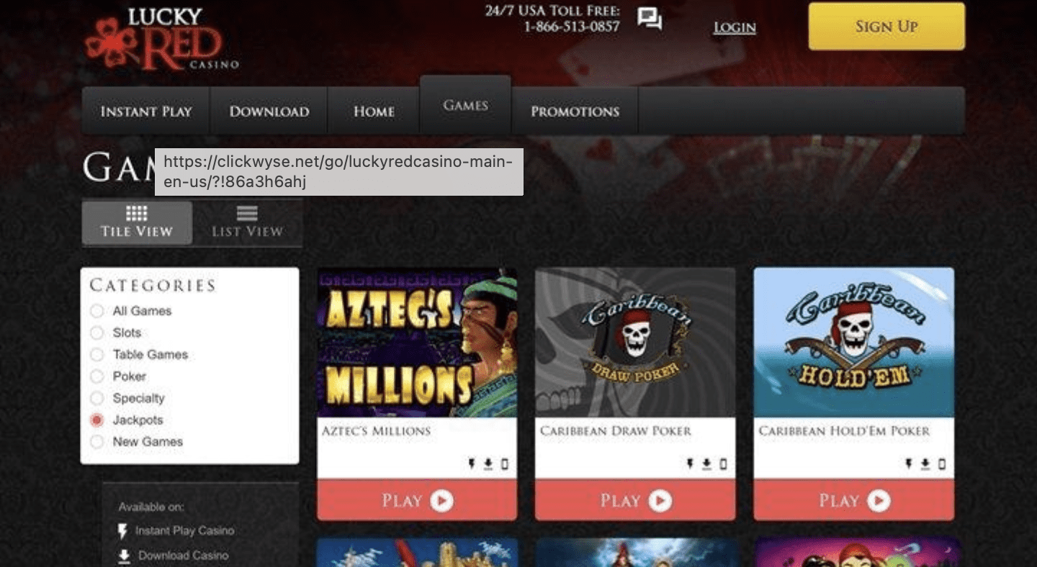The image size is (1037, 567).
Task: Select the New Games category radio
Action: tap(96, 442)
